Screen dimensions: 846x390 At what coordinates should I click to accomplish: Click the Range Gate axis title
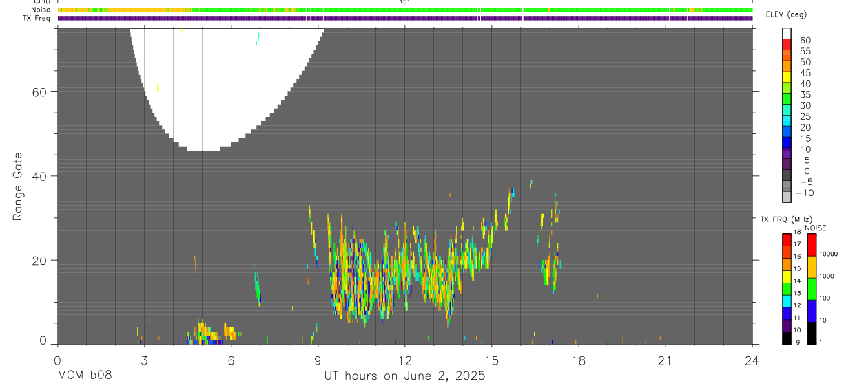pyautogui.click(x=18, y=186)
